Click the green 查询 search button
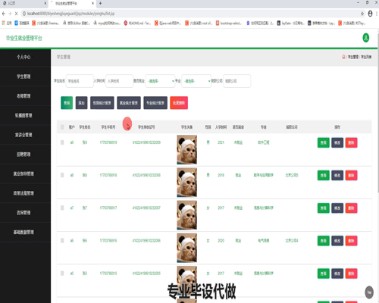 point(67,103)
